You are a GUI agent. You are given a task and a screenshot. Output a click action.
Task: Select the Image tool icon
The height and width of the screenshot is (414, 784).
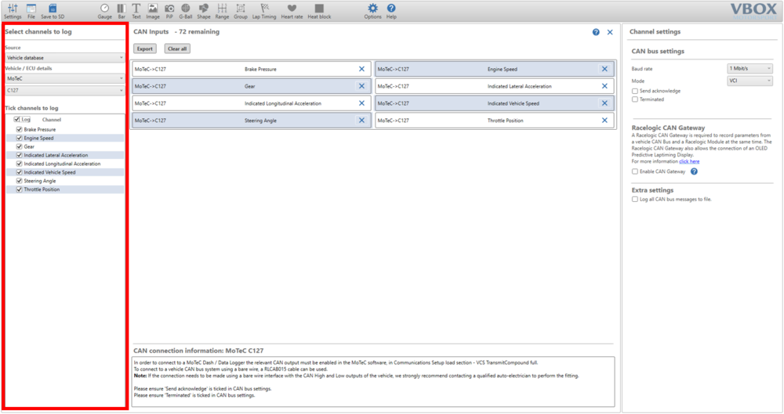point(153,11)
